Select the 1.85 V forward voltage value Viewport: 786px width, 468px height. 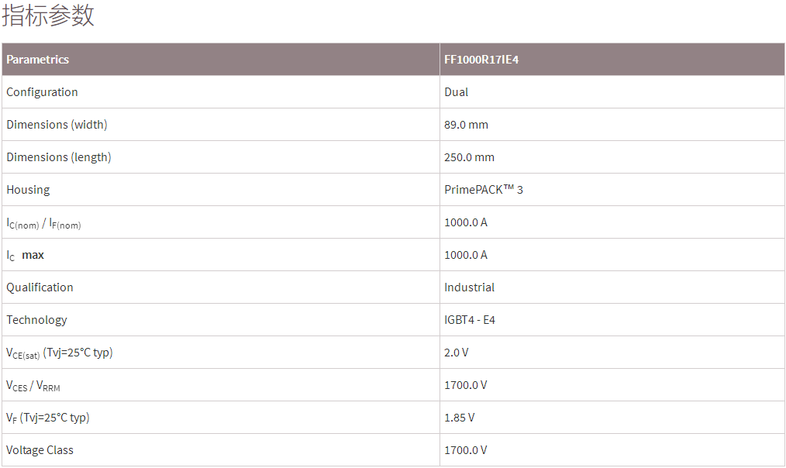pyautogui.click(x=460, y=418)
